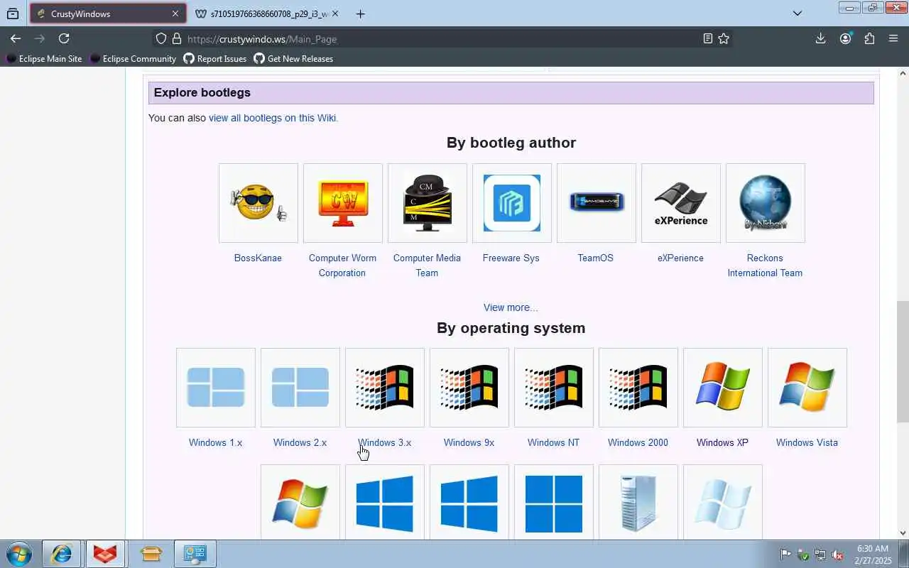
Task: Open the Windows 2.x text link
Action: (300, 442)
